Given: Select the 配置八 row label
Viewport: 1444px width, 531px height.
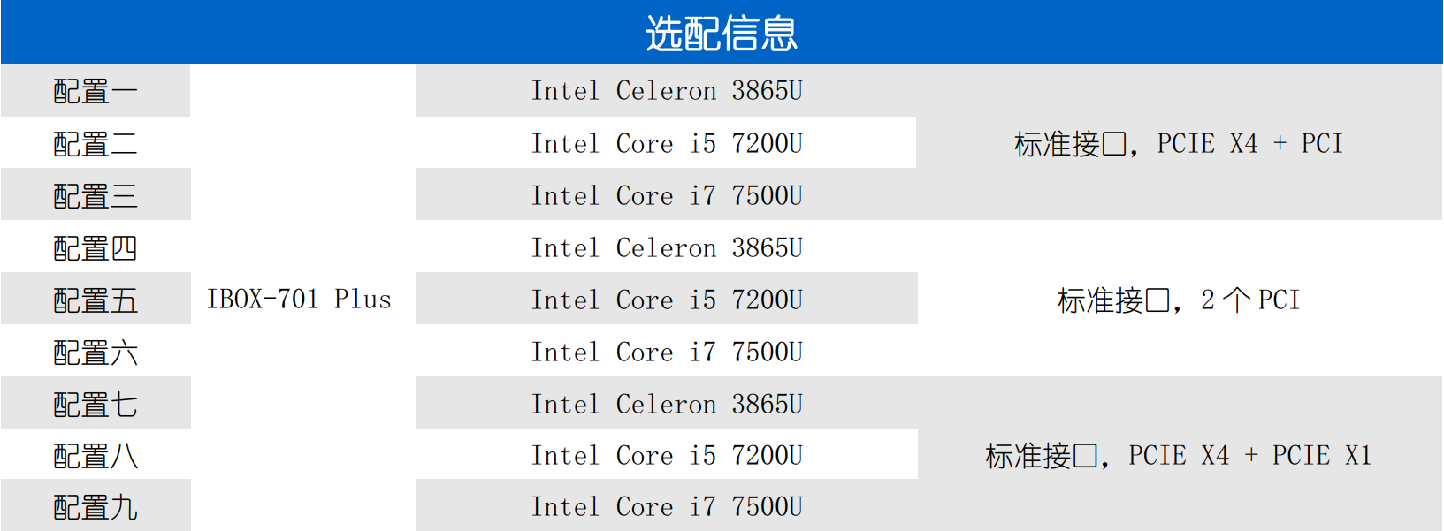Looking at the screenshot, I should point(96,455).
